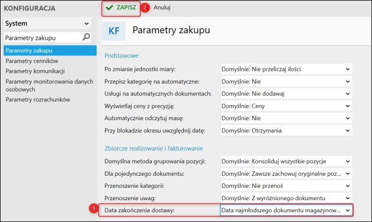This screenshot has width=372, height=222.
Task: Expand 'Data zakończenia dostawy' dropdown
Action: click(x=286, y=210)
